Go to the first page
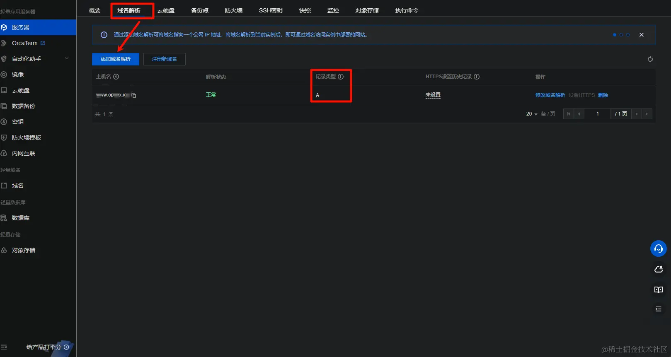This screenshot has width=671, height=357. pyautogui.click(x=568, y=114)
